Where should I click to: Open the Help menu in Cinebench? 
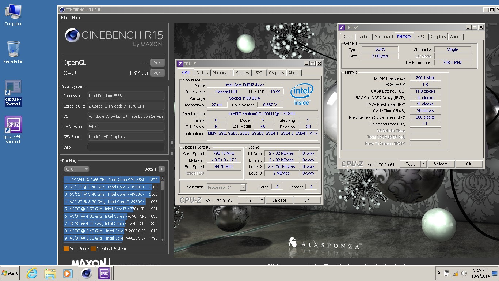(x=76, y=18)
